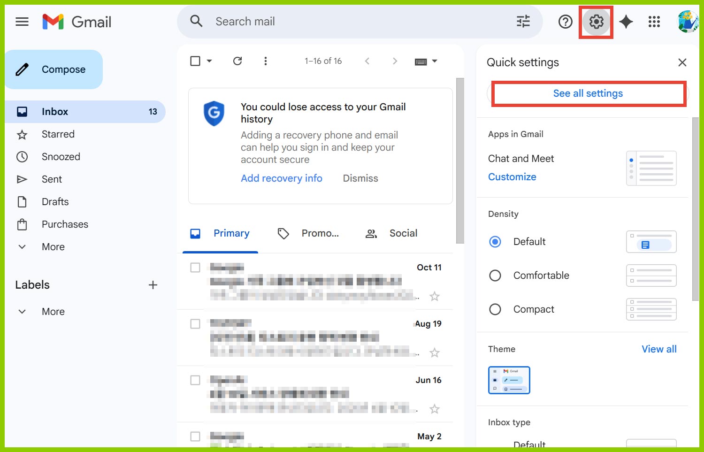The height and width of the screenshot is (452, 704).
Task: Open the Support help icon
Action: (x=566, y=22)
